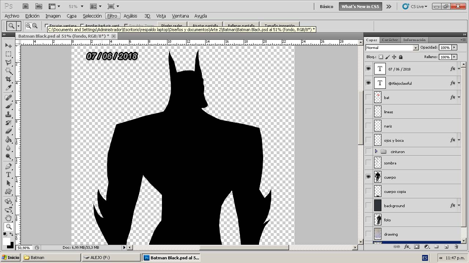Open the blend mode Normal dropdown
The image size is (469, 263).
pos(415,48)
